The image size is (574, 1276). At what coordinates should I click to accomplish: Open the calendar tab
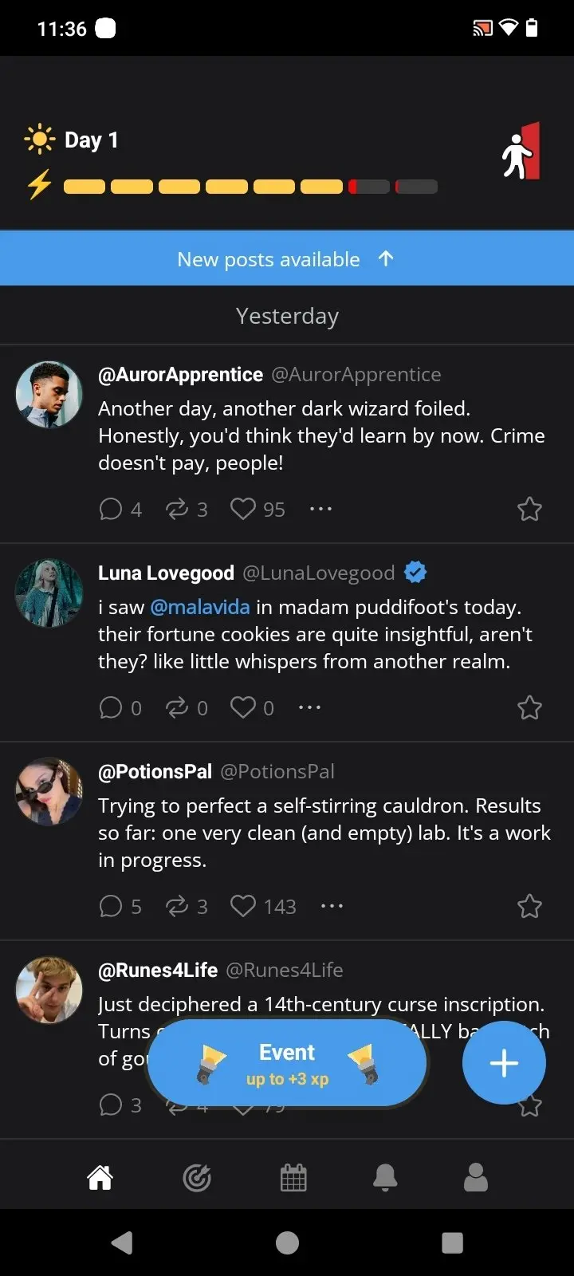[x=293, y=1177]
